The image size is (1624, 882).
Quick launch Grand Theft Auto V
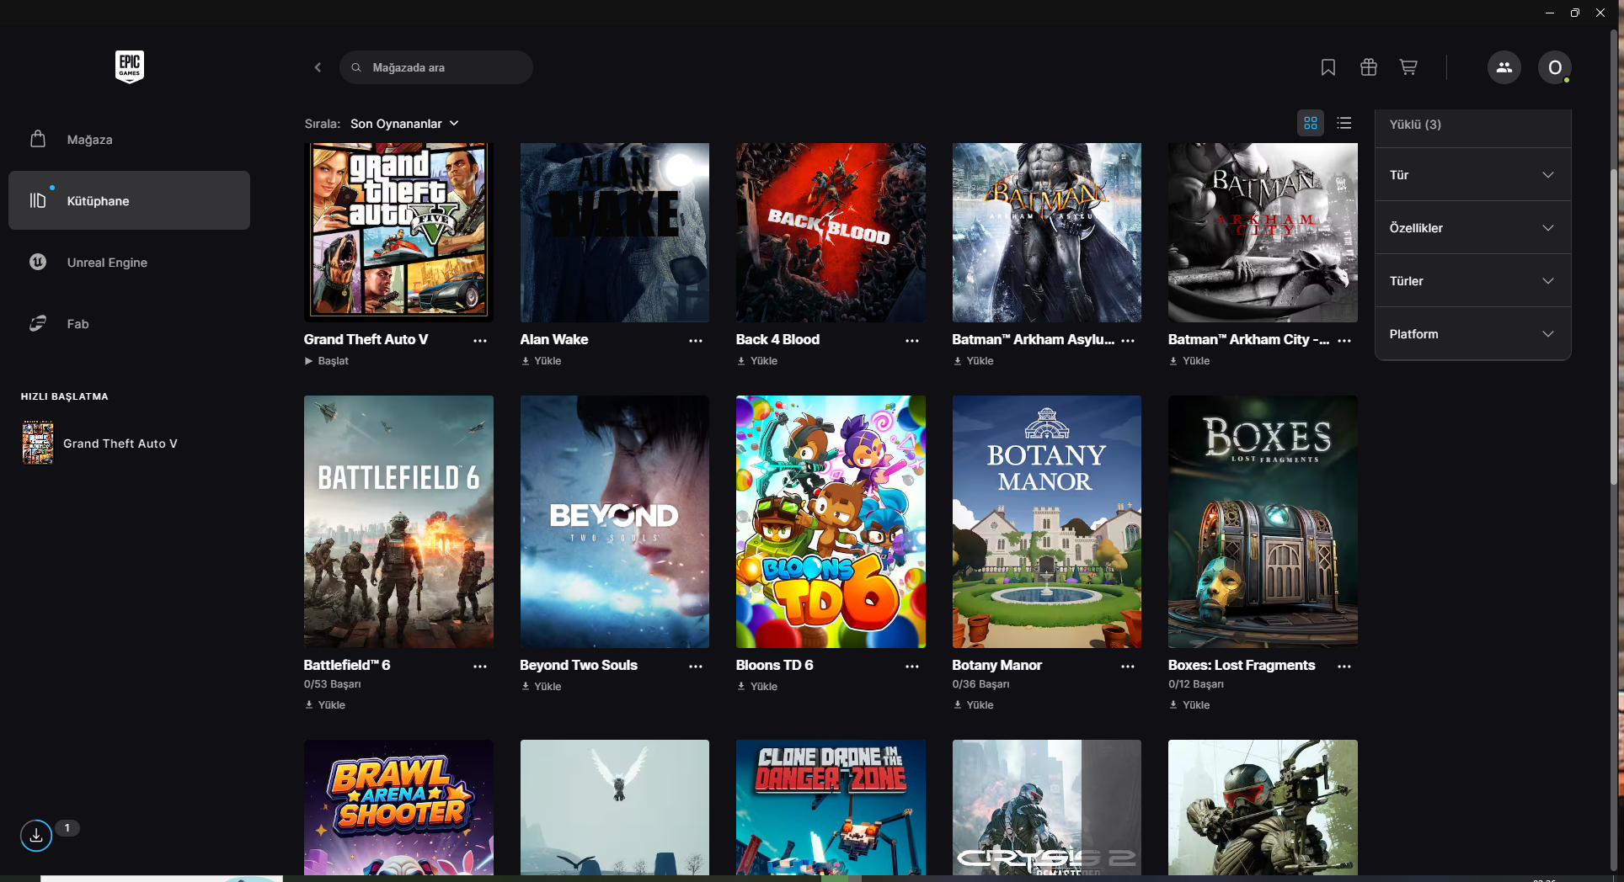point(101,444)
